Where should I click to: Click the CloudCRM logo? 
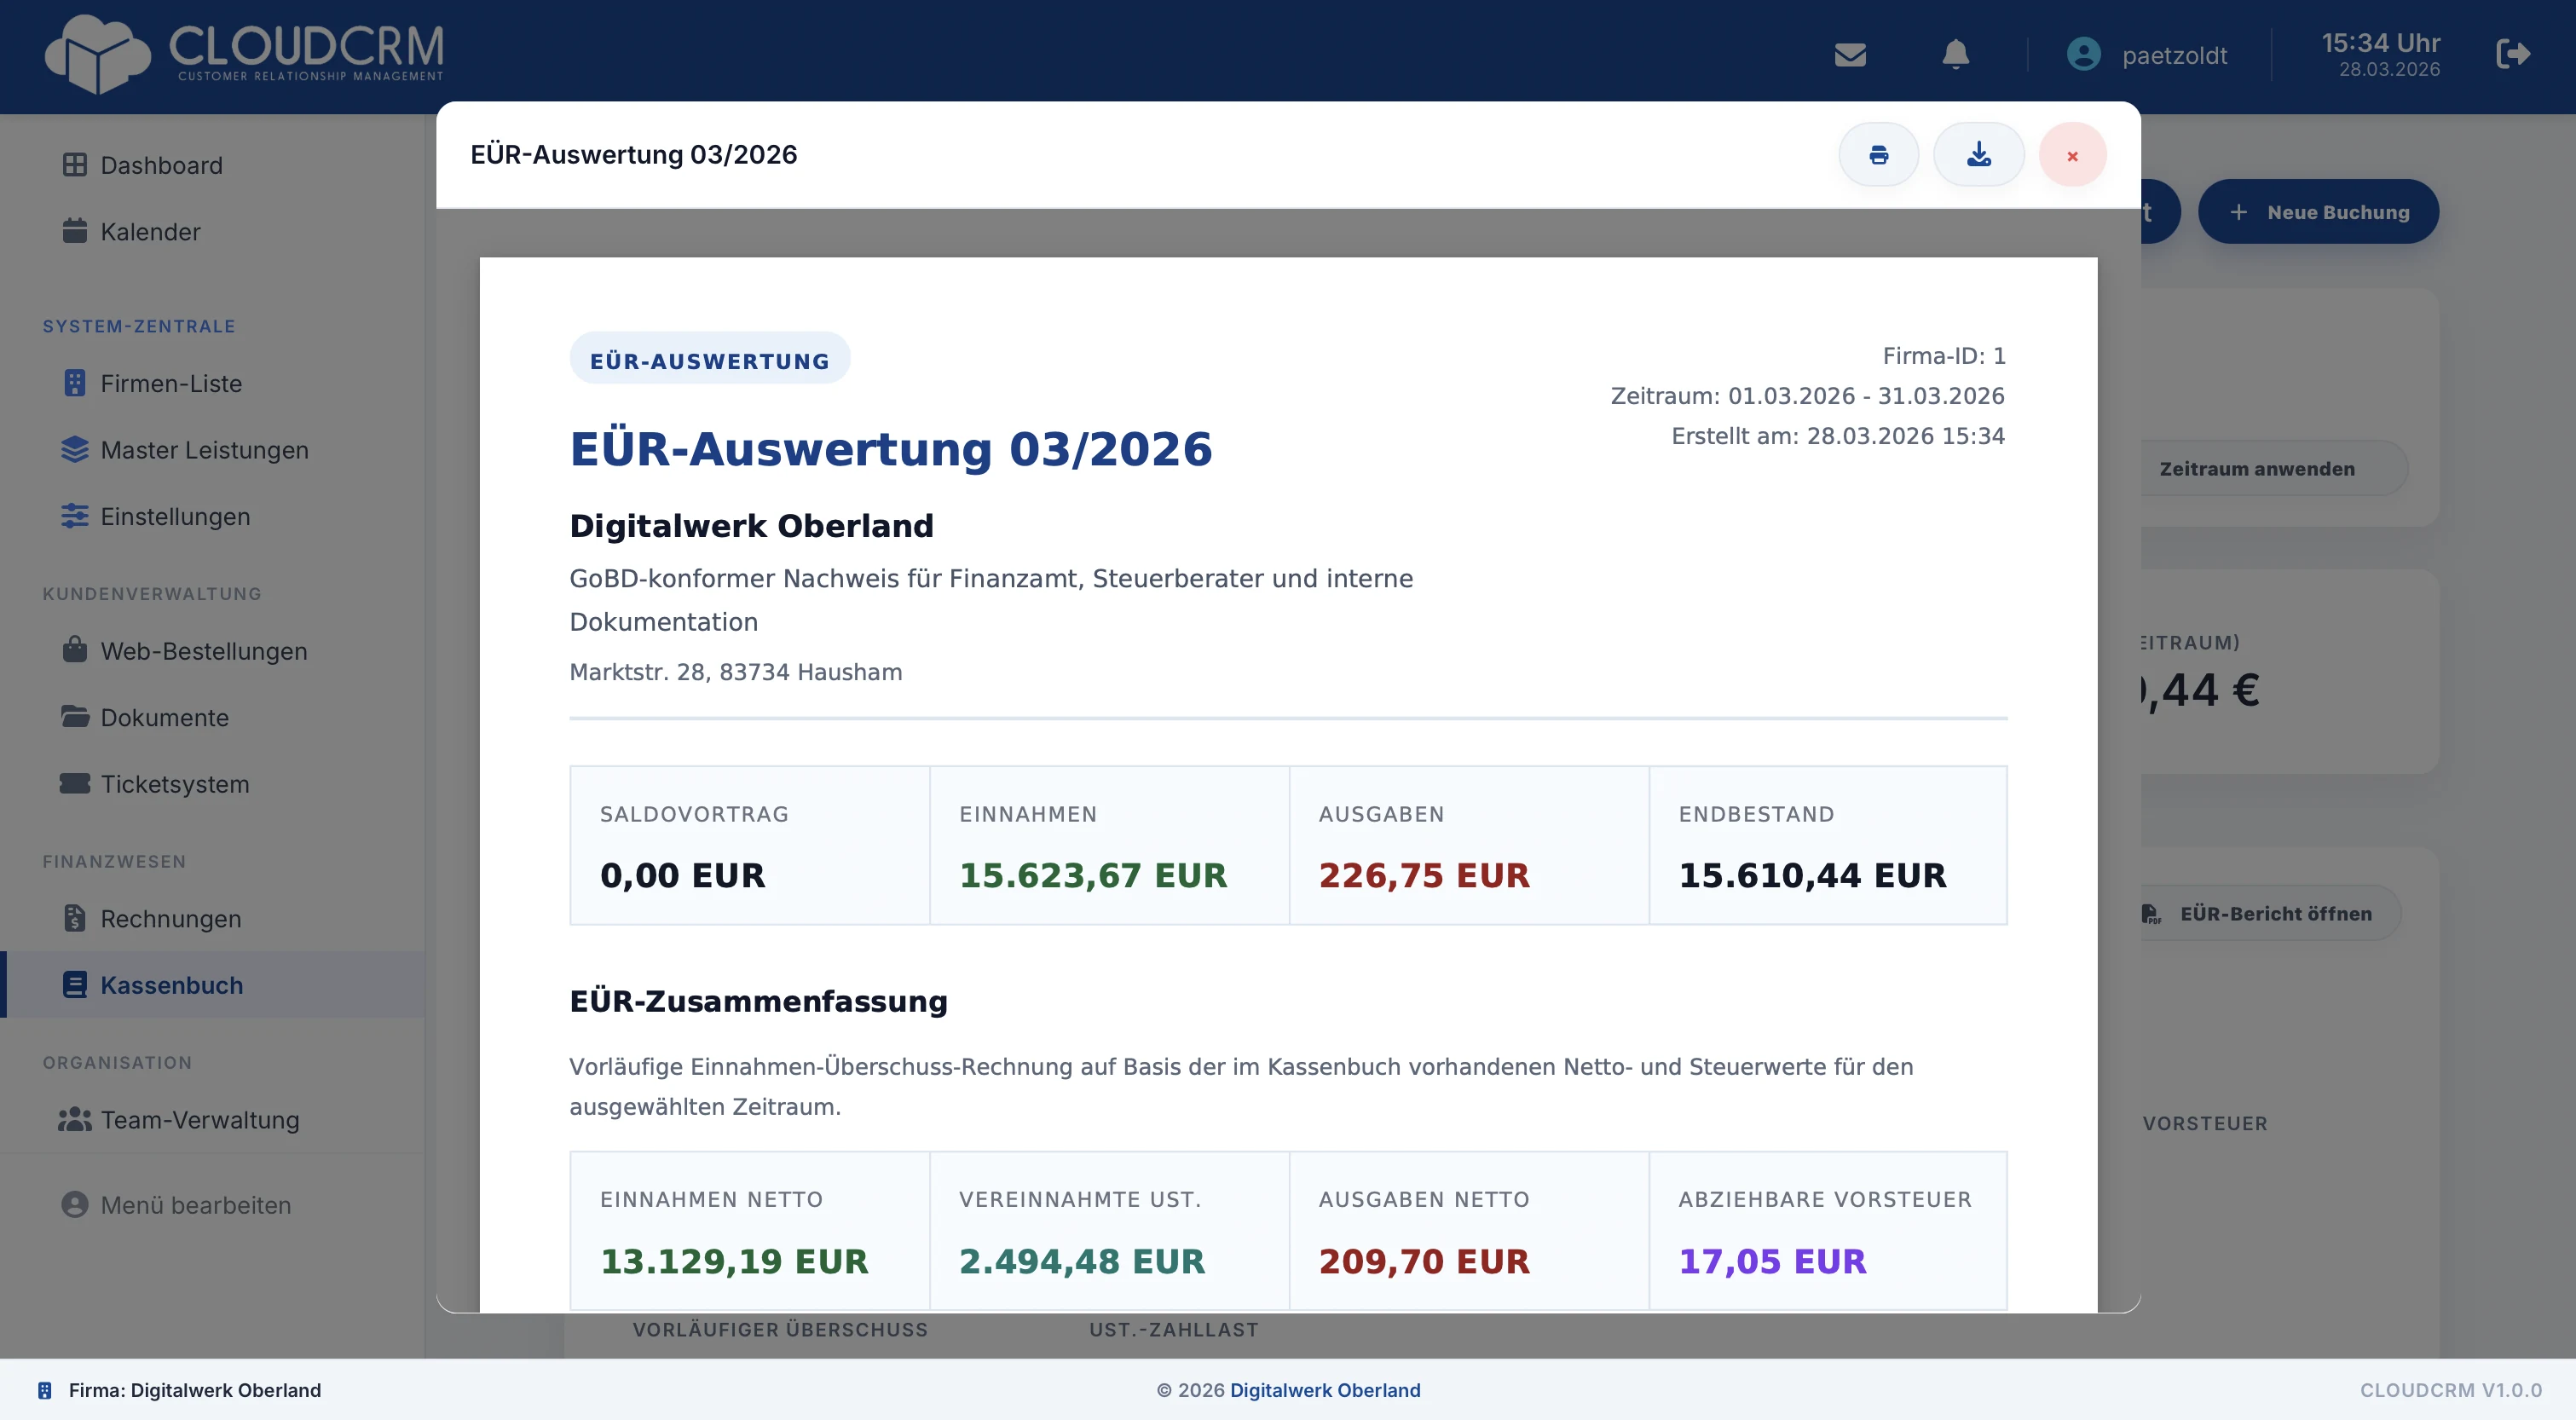(x=245, y=54)
